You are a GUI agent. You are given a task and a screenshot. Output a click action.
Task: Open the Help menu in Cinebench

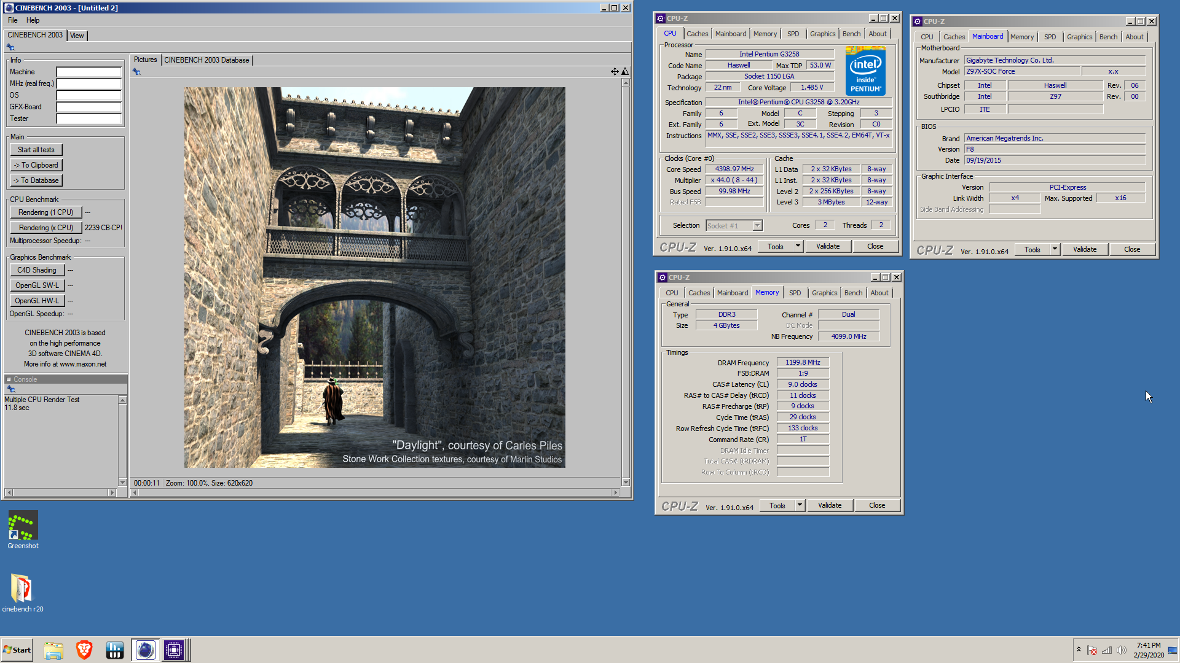pyautogui.click(x=33, y=20)
